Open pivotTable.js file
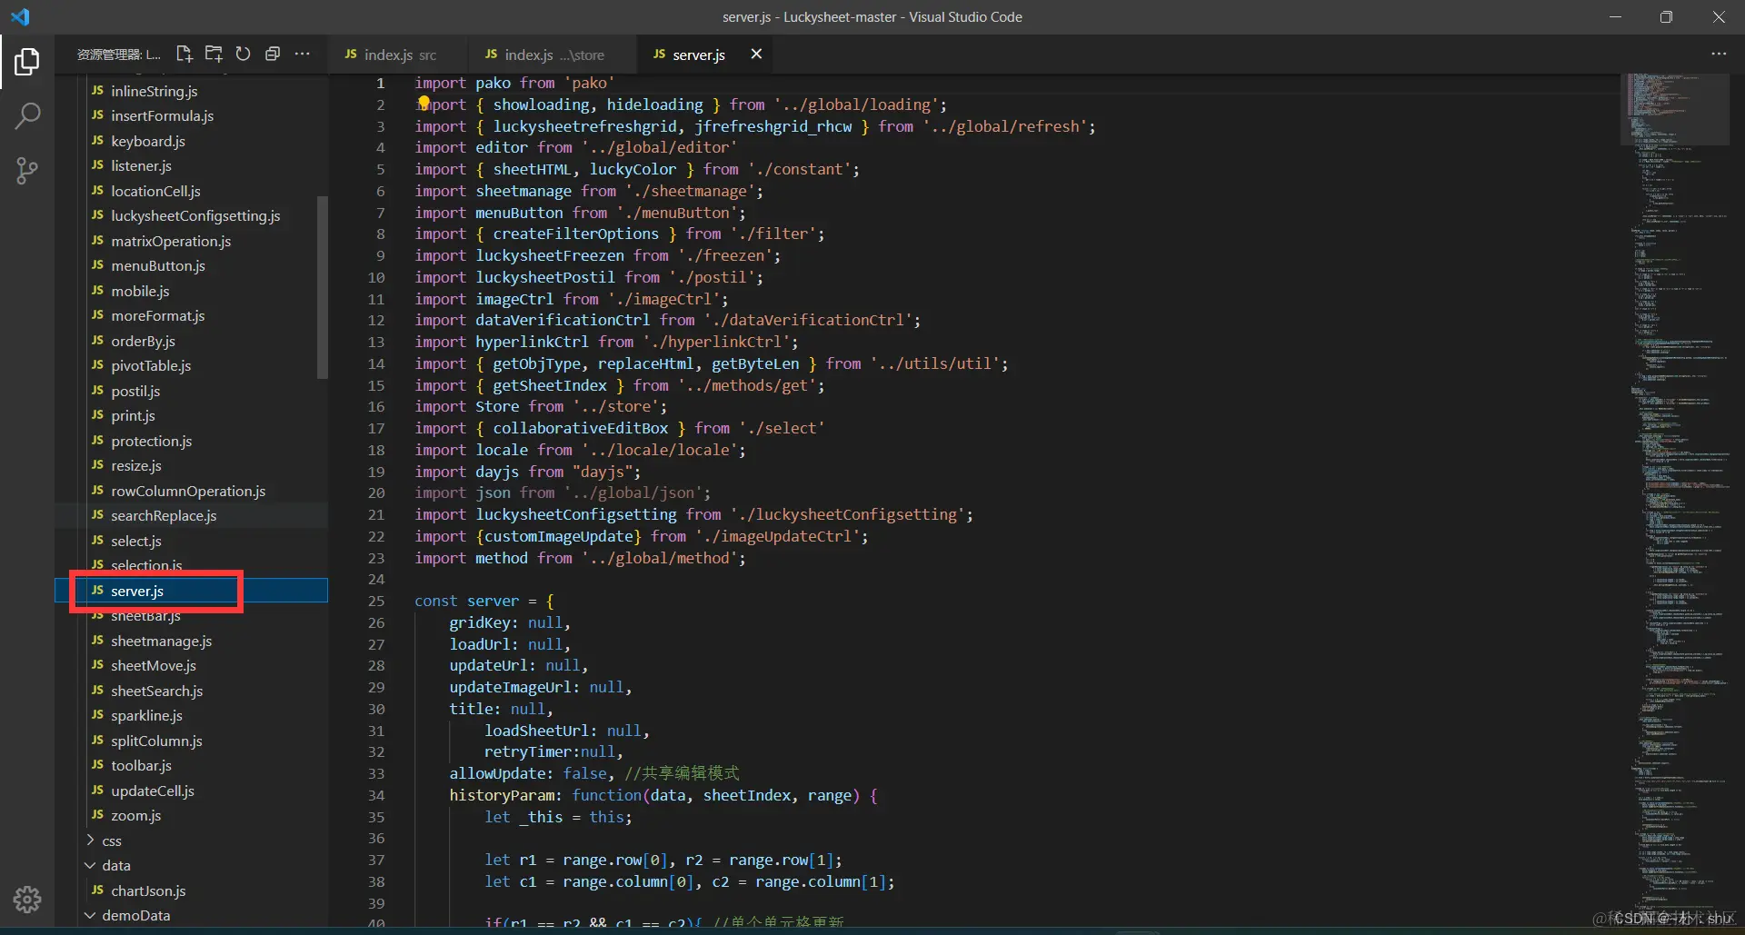The image size is (1745, 935). (x=151, y=365)
